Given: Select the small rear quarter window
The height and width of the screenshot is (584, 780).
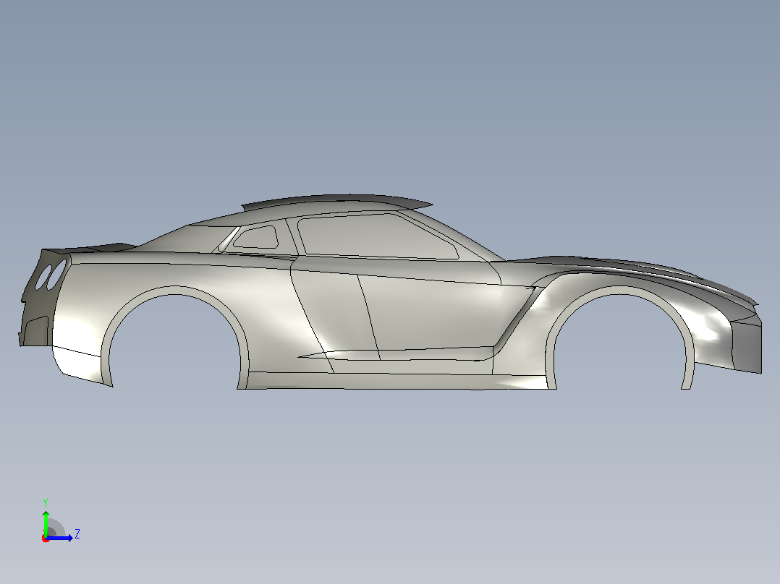Looking at the screenshot, I should click(256, 237).
